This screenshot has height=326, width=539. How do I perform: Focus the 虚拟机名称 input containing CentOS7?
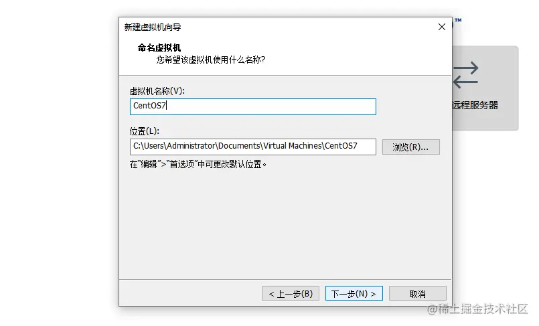(252, 106)
